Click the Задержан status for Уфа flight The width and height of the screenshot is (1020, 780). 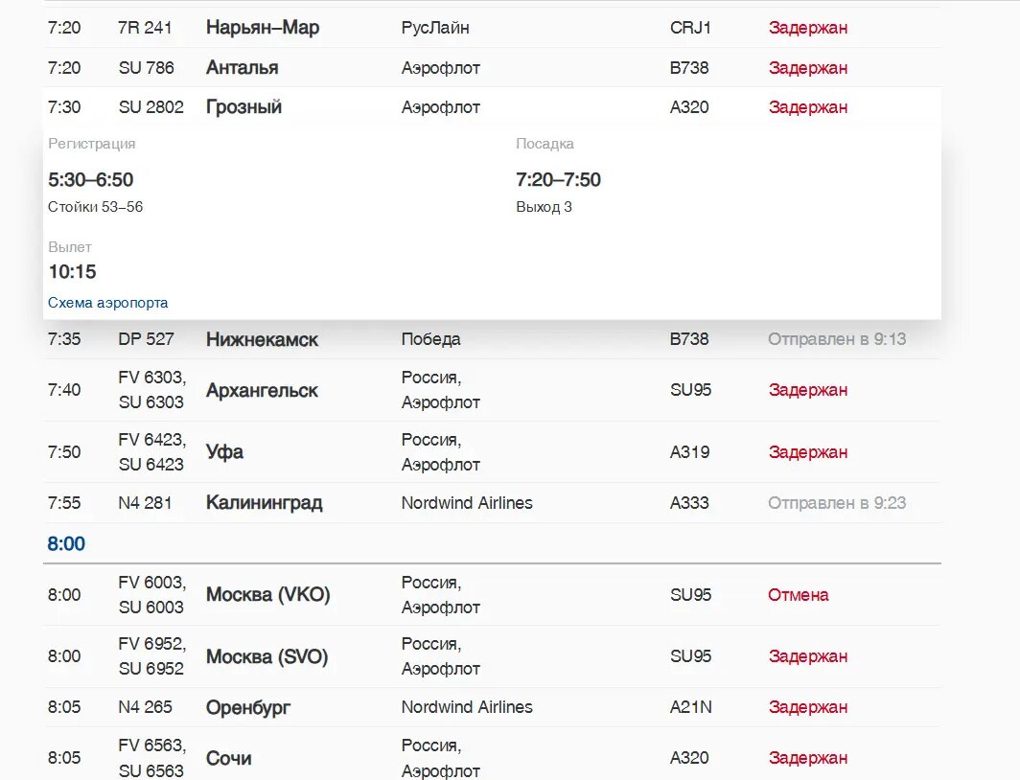click(x=807, y=451)
